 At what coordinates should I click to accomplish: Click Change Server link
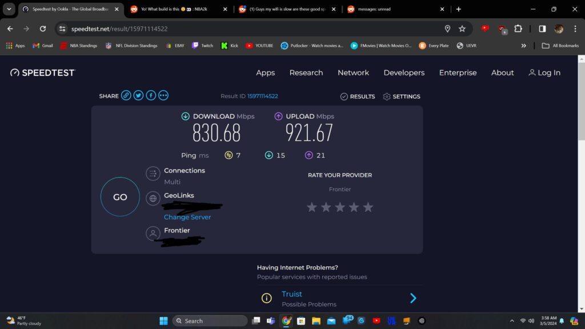tap(187, 216)
